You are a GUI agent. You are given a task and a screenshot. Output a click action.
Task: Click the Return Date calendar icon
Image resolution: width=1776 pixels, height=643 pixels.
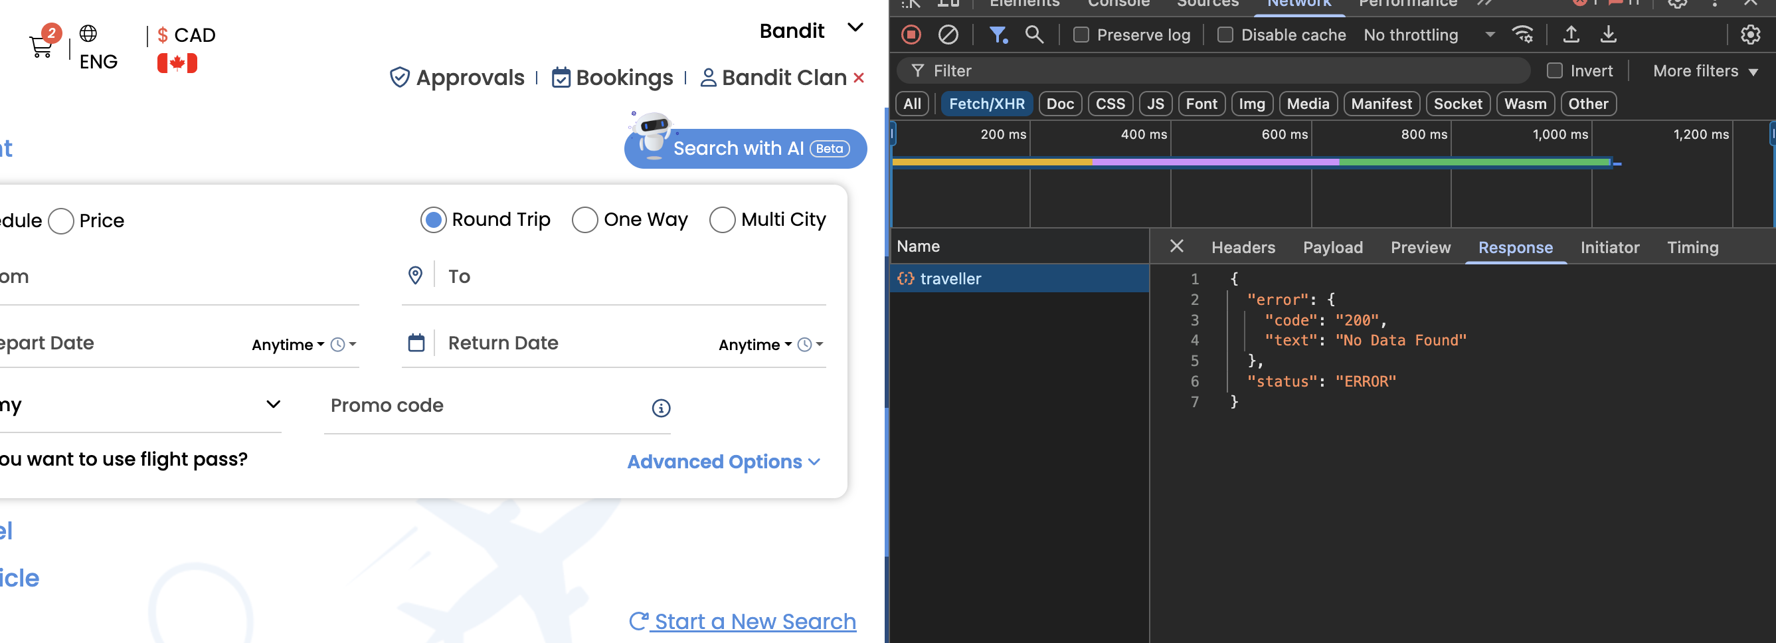[x=416, y=343]
